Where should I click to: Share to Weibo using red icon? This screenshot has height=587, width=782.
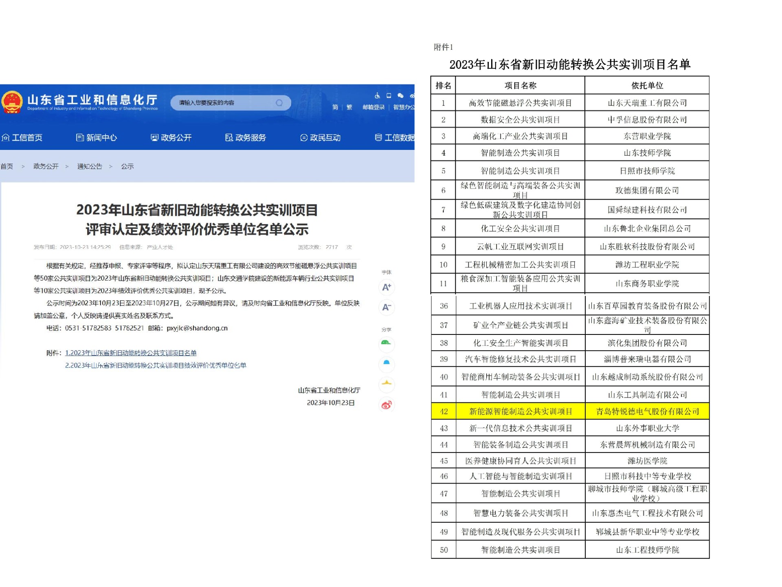tap(386, 405)
